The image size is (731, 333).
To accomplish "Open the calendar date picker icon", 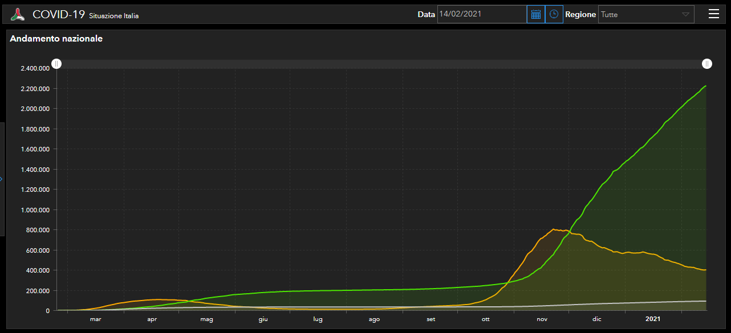I will [x=536, y=14].
